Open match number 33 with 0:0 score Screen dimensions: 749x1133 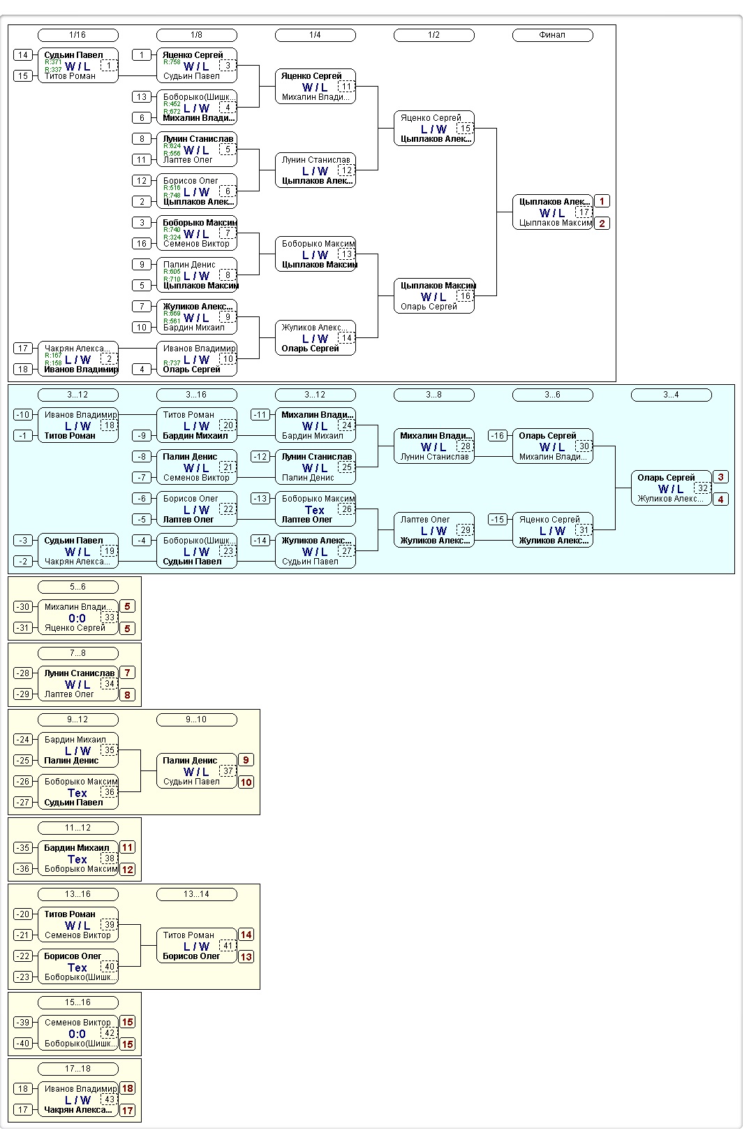point(109,617)
